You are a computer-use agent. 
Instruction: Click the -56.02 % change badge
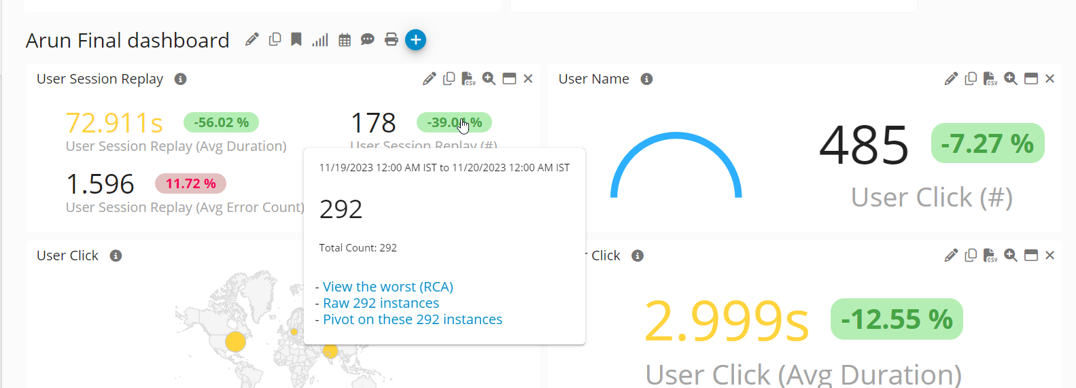pyautogui.click(x=221, y=122)
